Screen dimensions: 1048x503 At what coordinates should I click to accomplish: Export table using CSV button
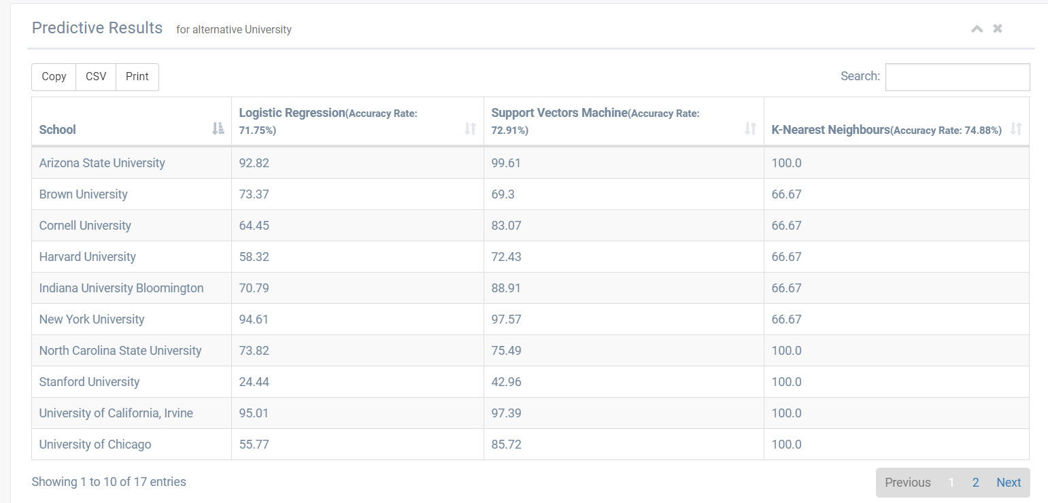(x=96, y=77)
